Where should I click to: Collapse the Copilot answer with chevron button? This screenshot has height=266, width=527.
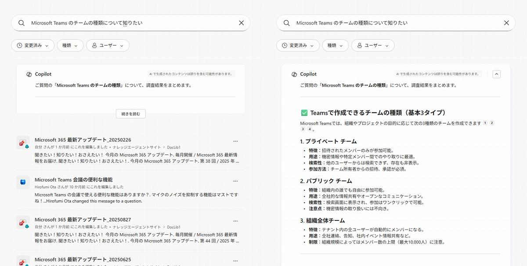497,74
